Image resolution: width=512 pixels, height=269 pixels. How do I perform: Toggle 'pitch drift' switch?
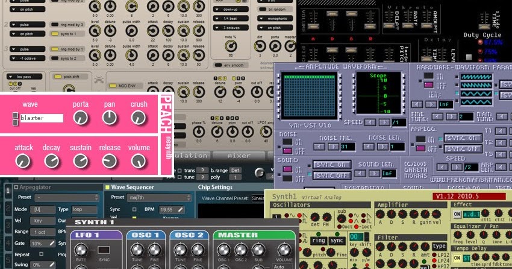(58, 77)
